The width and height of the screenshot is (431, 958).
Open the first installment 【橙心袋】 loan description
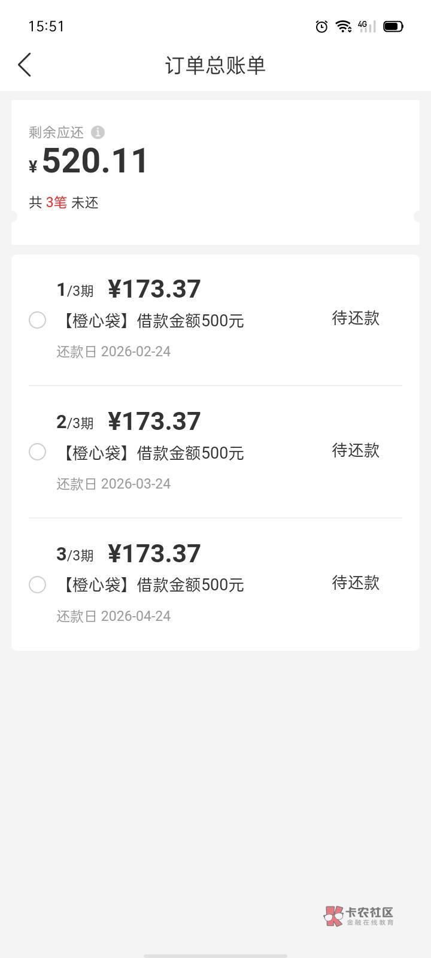(x=151, y=321)
